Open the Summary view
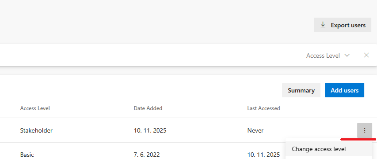This screenshot has height=159, width=377. pos(301,90)
